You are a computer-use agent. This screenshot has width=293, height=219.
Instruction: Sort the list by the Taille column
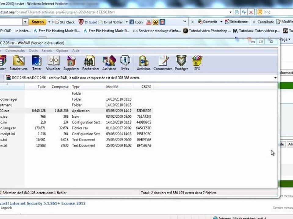pos(42,87)
